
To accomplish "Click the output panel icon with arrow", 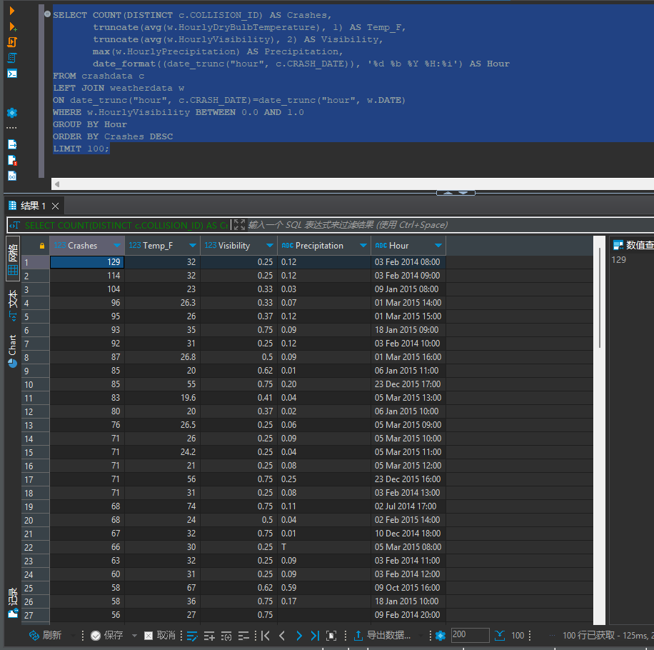I will point(12,144).
